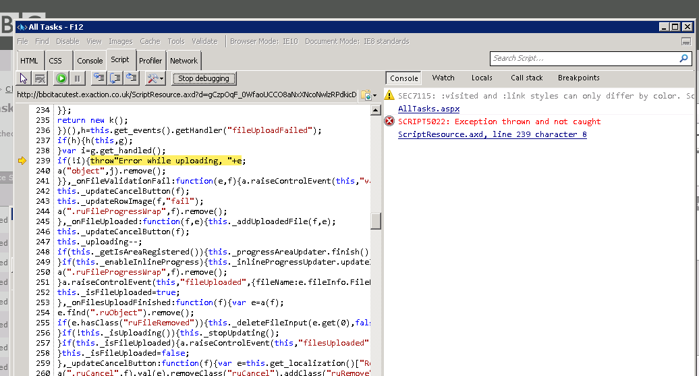Open the Breakpoints pane tab
Screen dimensions: 699x376
579,78
